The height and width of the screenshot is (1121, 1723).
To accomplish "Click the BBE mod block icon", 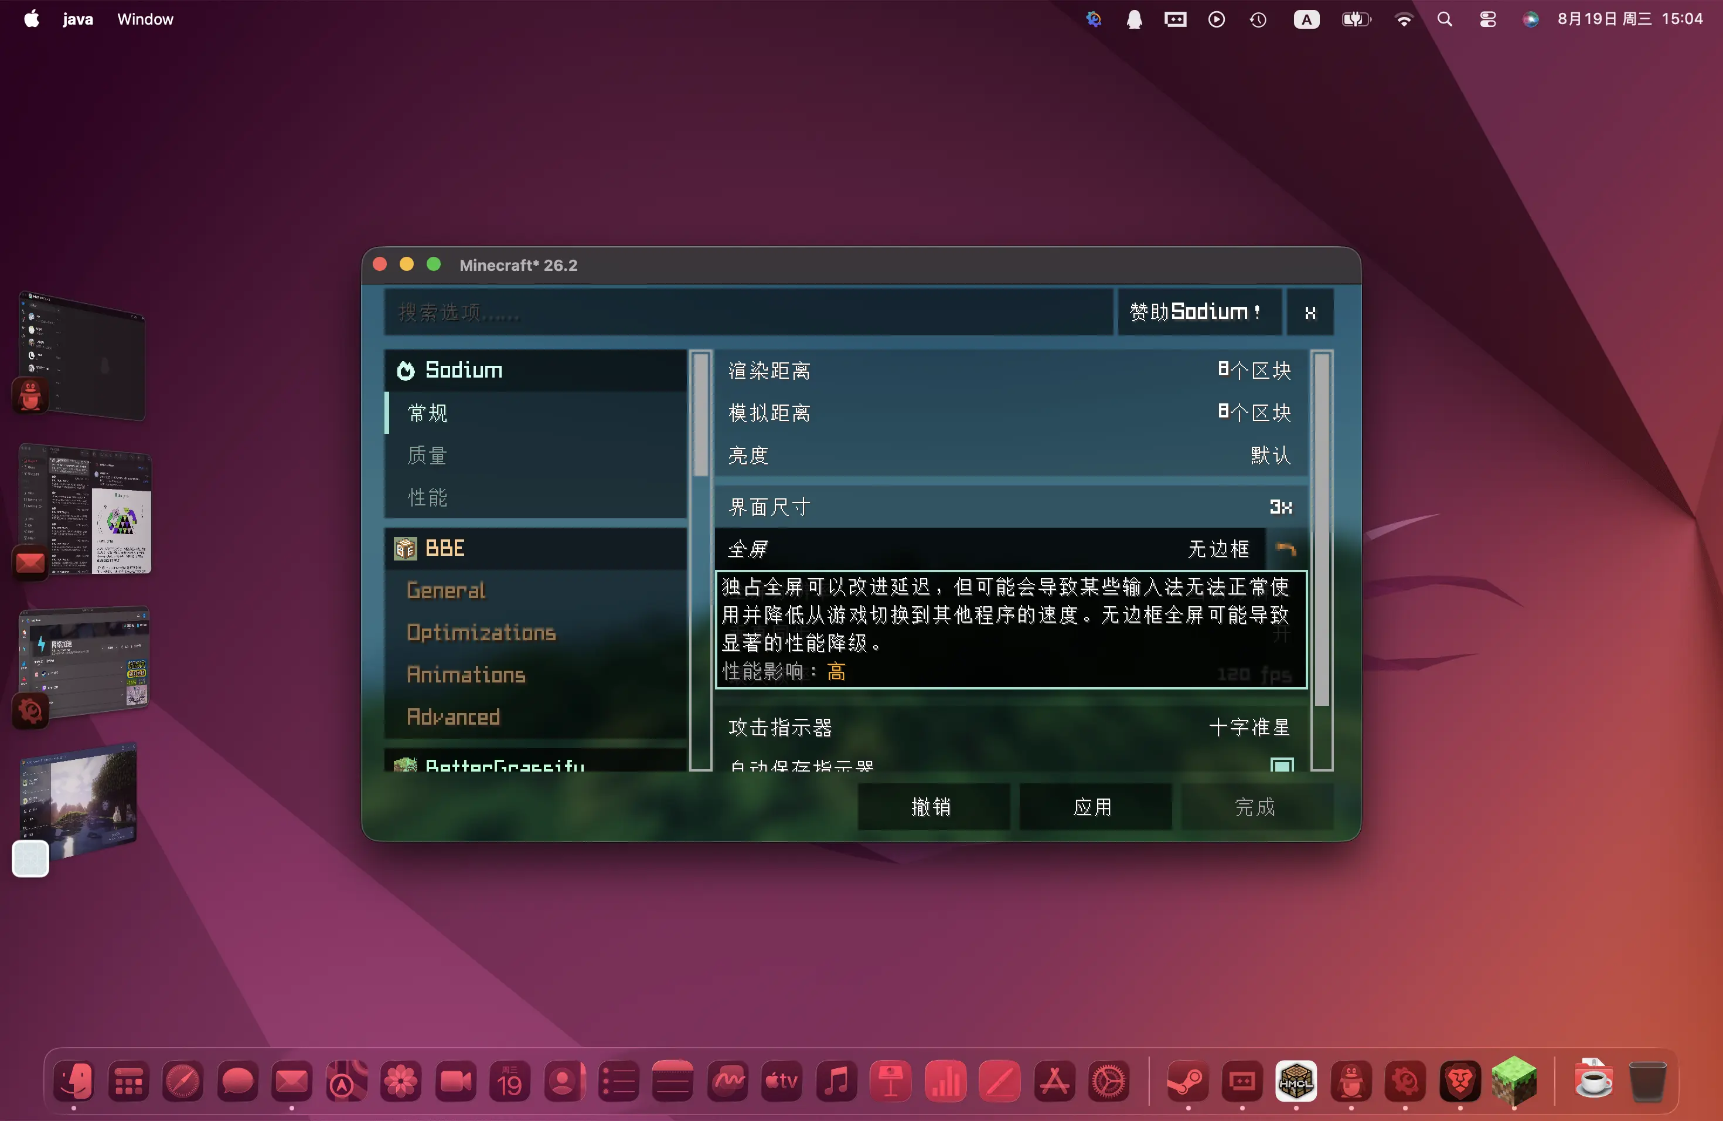I will click(406, 548).
